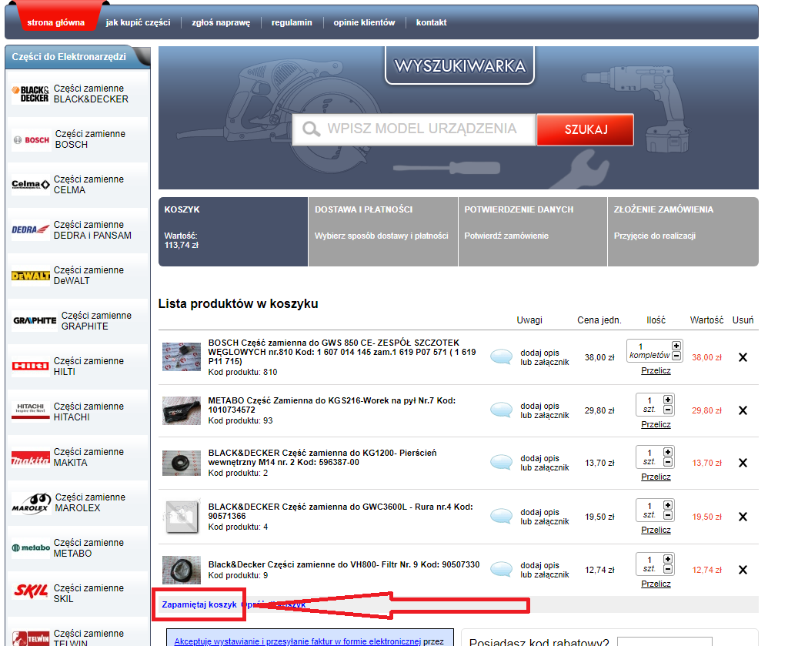Viewport: 808px width, 646px height.
Task: Open regulamin menu item
Action: 292,22
